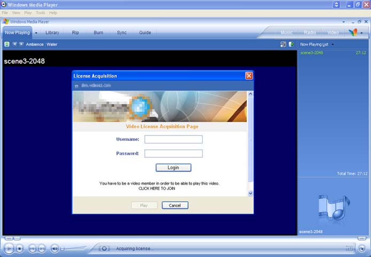Open the Radio tab
The height and width of the screenshot is (257, 371).
(x=310, y=33)
